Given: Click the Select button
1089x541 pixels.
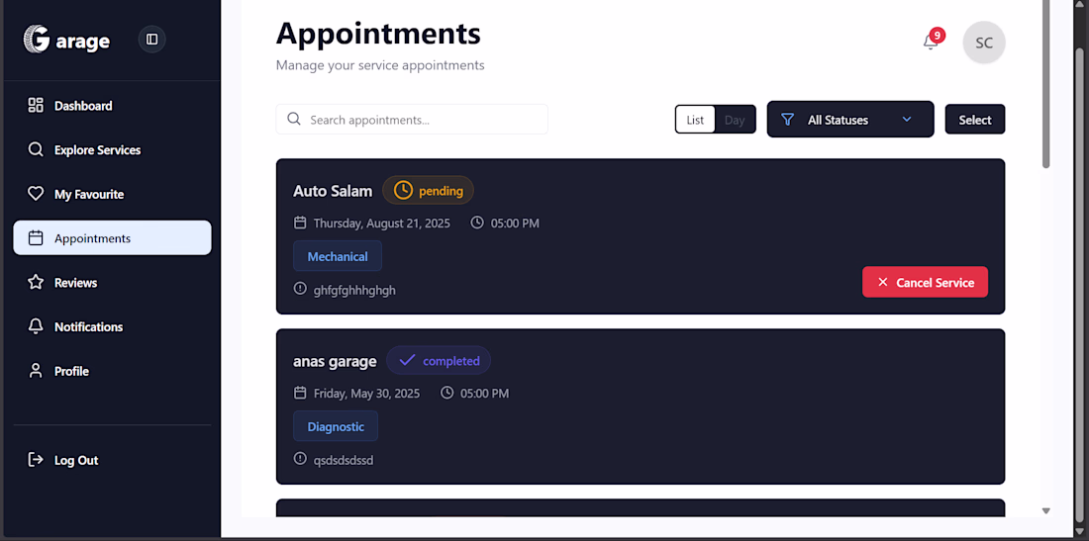Looking at the screenshot, I should (975, 120).
